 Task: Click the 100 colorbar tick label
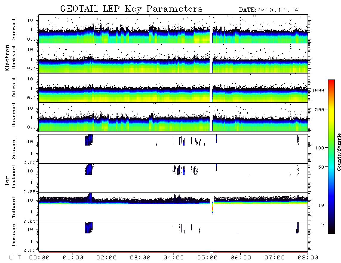[320, 148]
